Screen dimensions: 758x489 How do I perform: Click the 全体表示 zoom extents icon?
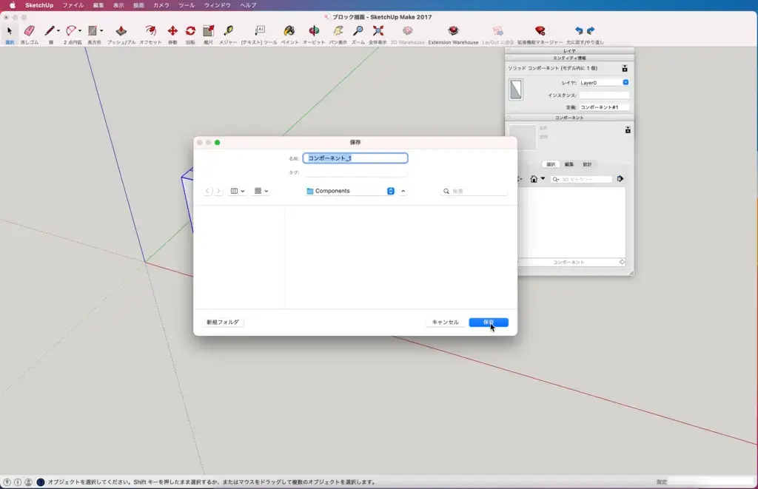[x=378, y=31]
